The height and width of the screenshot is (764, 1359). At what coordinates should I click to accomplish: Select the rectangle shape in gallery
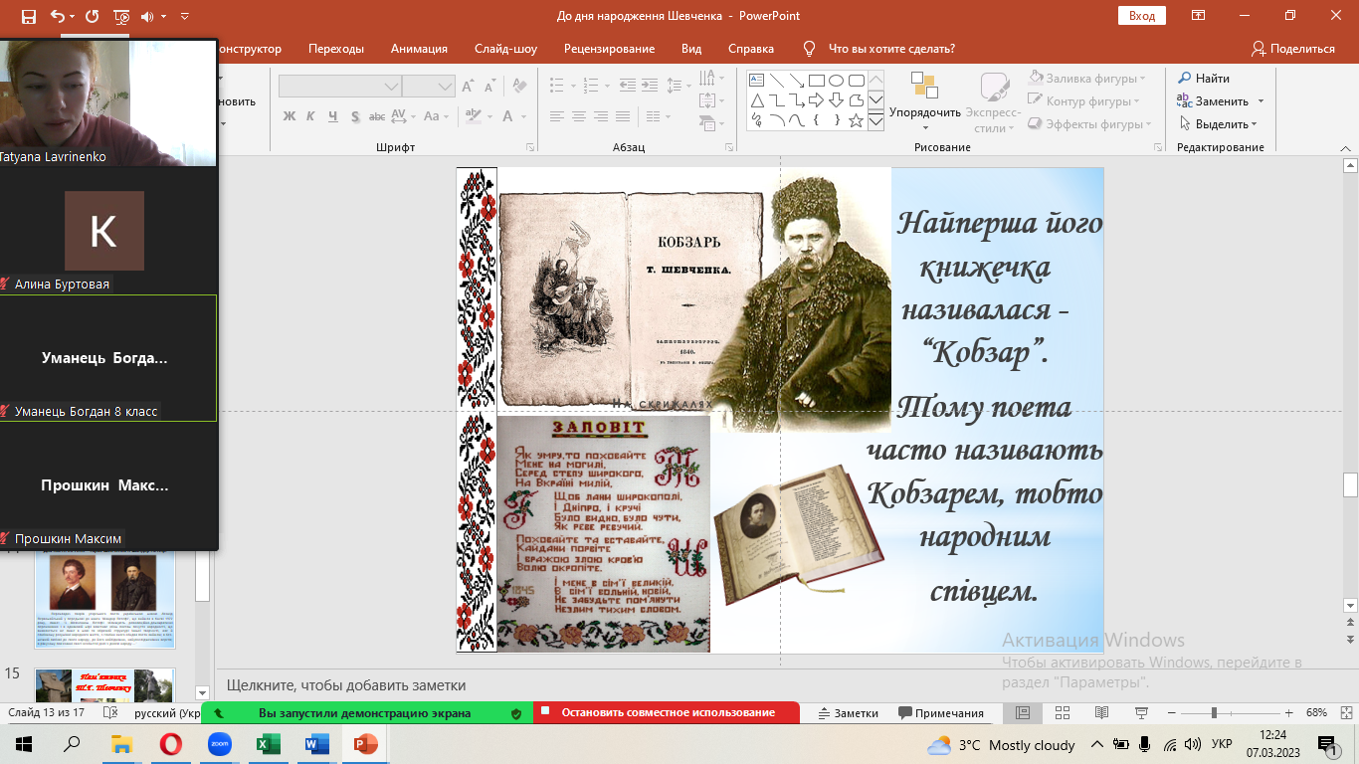click(816, 81)
